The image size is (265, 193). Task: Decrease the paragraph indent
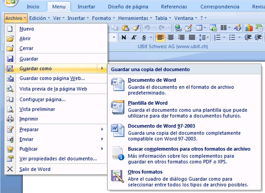click(x=248, y=37)
